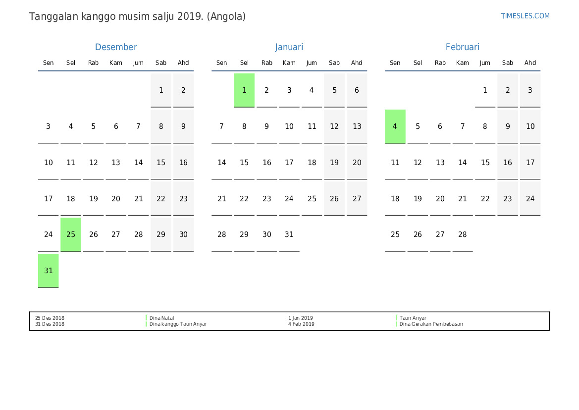Select day 2 in Januari
The width and height of the screenshot is (579, 410).
pyautogui.click(x=266, y=90)
